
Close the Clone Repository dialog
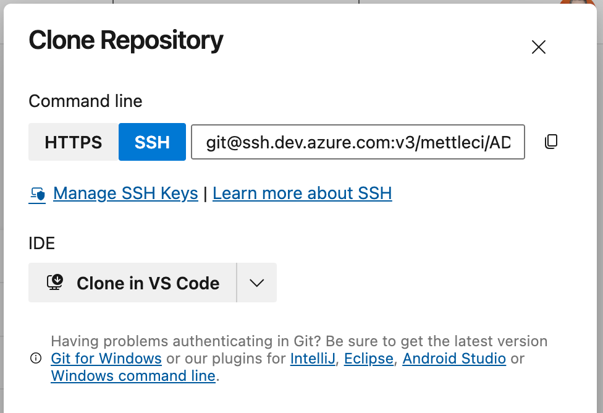pos(539,47)
